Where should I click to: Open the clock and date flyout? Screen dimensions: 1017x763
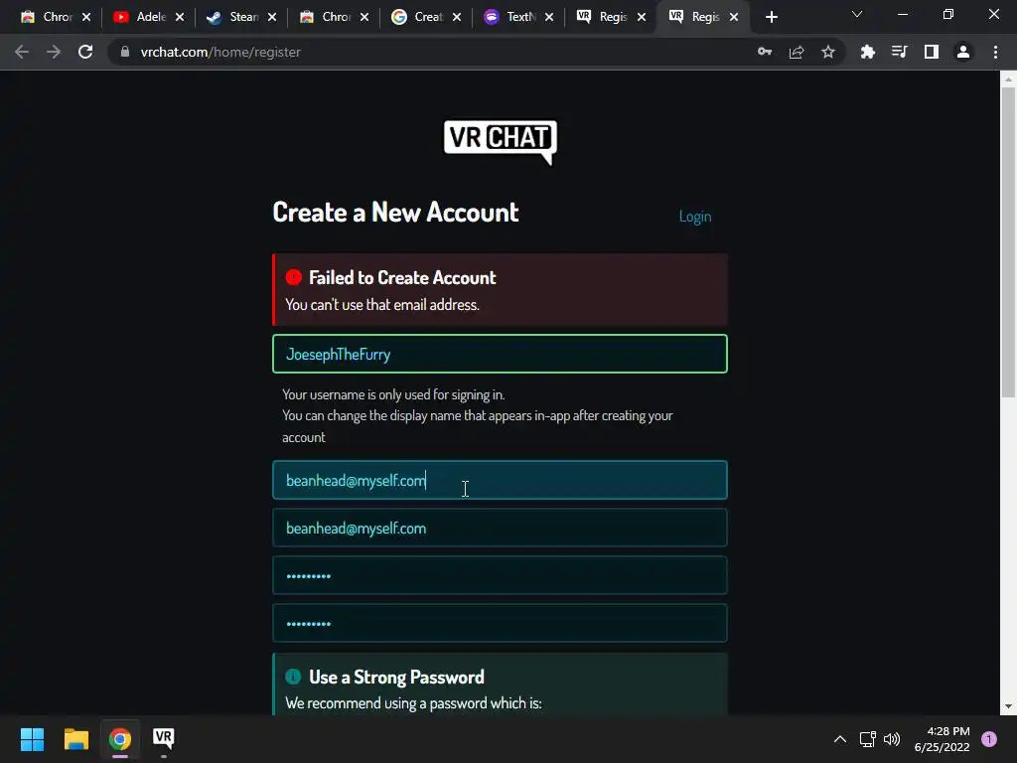942,739
